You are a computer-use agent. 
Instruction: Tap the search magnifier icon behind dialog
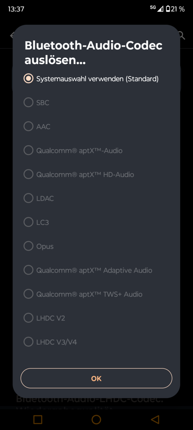(x=181, y=35)
